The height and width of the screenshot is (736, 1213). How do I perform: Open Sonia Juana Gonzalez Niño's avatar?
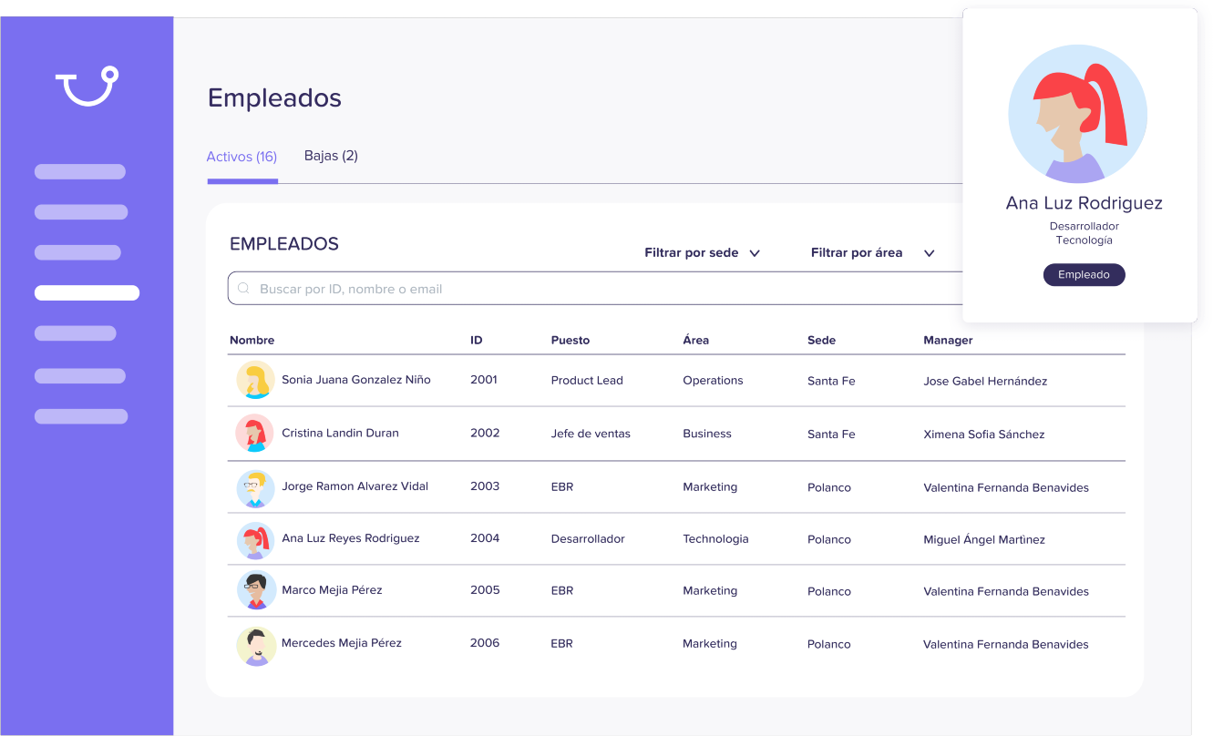(255, 380)
